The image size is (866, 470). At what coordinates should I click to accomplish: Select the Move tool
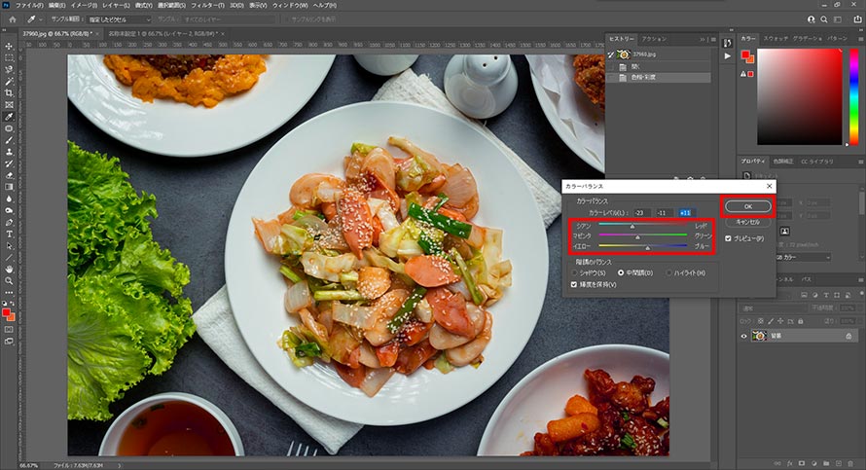[x=9, y=47]
